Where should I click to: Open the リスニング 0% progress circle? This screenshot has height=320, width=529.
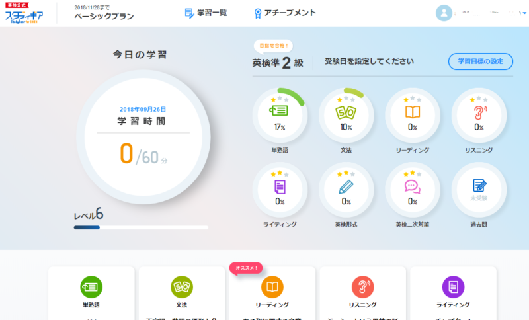coord(479,116)
